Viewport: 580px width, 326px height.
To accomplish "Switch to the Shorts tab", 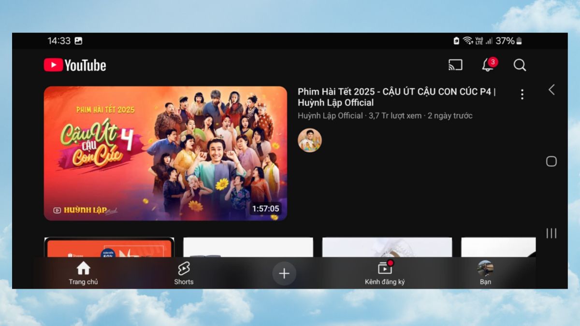I will click(x=184, y=273).
